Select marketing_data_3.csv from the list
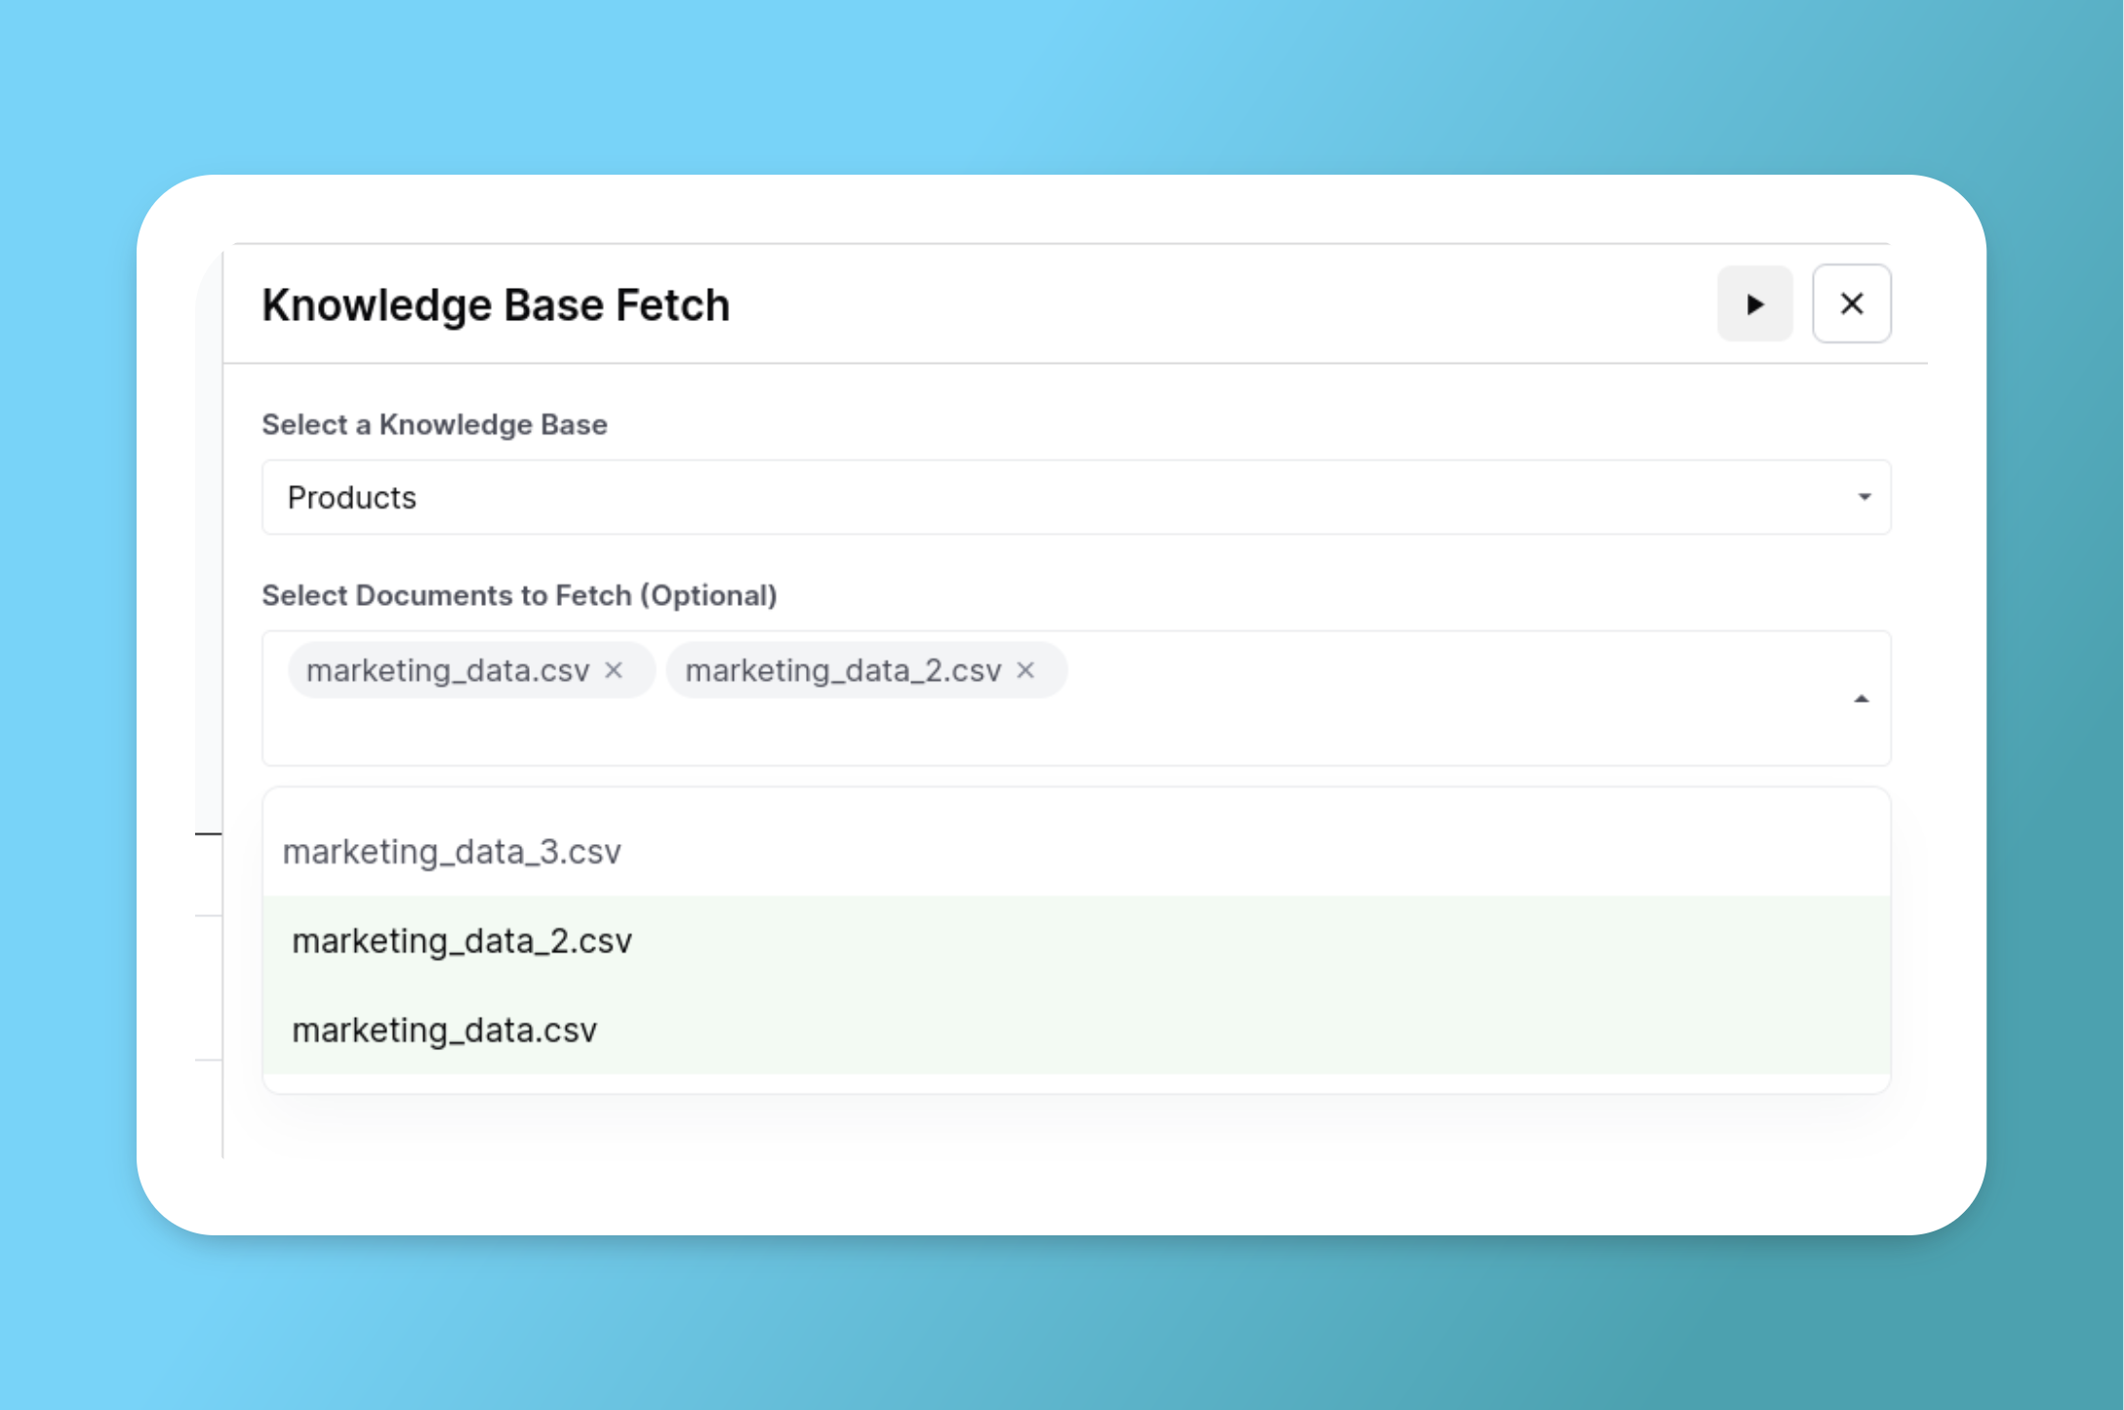 [452, 852]
